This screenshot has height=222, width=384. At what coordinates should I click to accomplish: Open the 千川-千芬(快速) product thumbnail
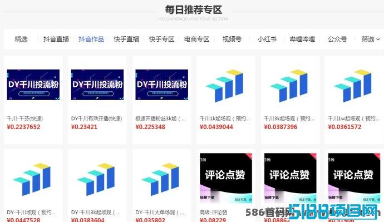pyautogui.click(x=33, y=85)
